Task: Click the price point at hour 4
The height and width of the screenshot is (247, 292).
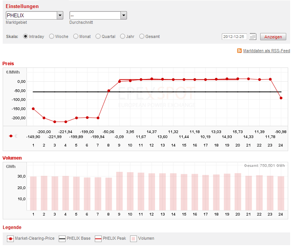Action: [x=66, y=122]
